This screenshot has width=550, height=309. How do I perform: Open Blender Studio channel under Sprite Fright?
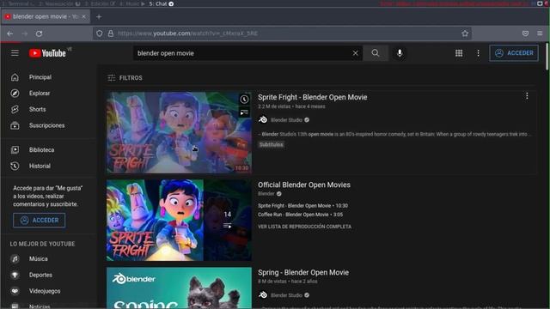[x=286, y=120]
